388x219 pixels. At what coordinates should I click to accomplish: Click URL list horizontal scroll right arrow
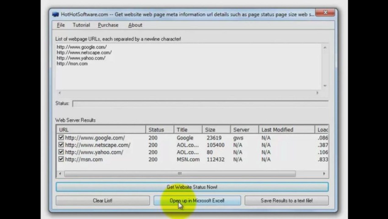point(317,93)
